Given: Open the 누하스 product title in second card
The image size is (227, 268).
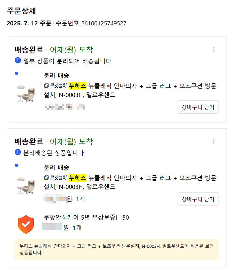Looking at the screenshot, I should coord(130,182).
